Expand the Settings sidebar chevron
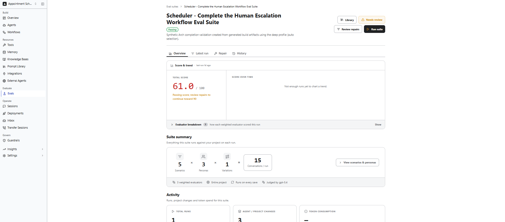This screenshot has height=222, width=505. tap(42, 156)
